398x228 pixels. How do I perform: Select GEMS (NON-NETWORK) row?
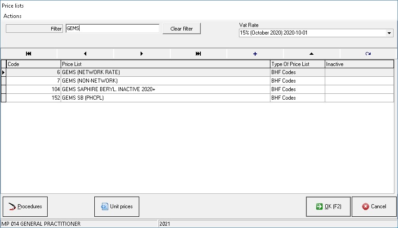(165, 81)
